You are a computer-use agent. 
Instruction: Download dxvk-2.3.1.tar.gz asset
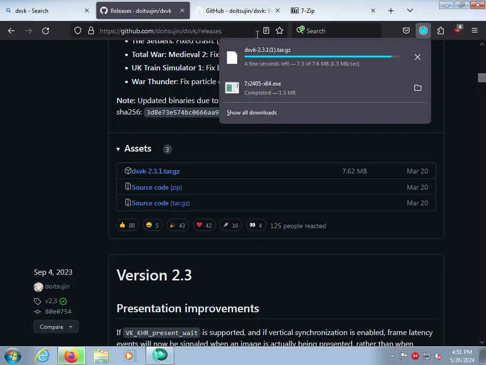156,171
